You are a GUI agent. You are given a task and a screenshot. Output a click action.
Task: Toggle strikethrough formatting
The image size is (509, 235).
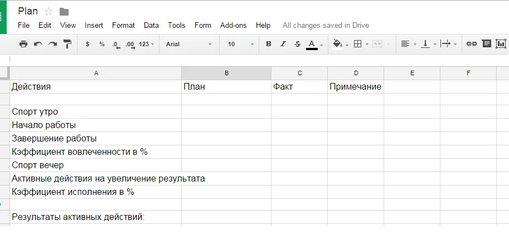point(297,44)
